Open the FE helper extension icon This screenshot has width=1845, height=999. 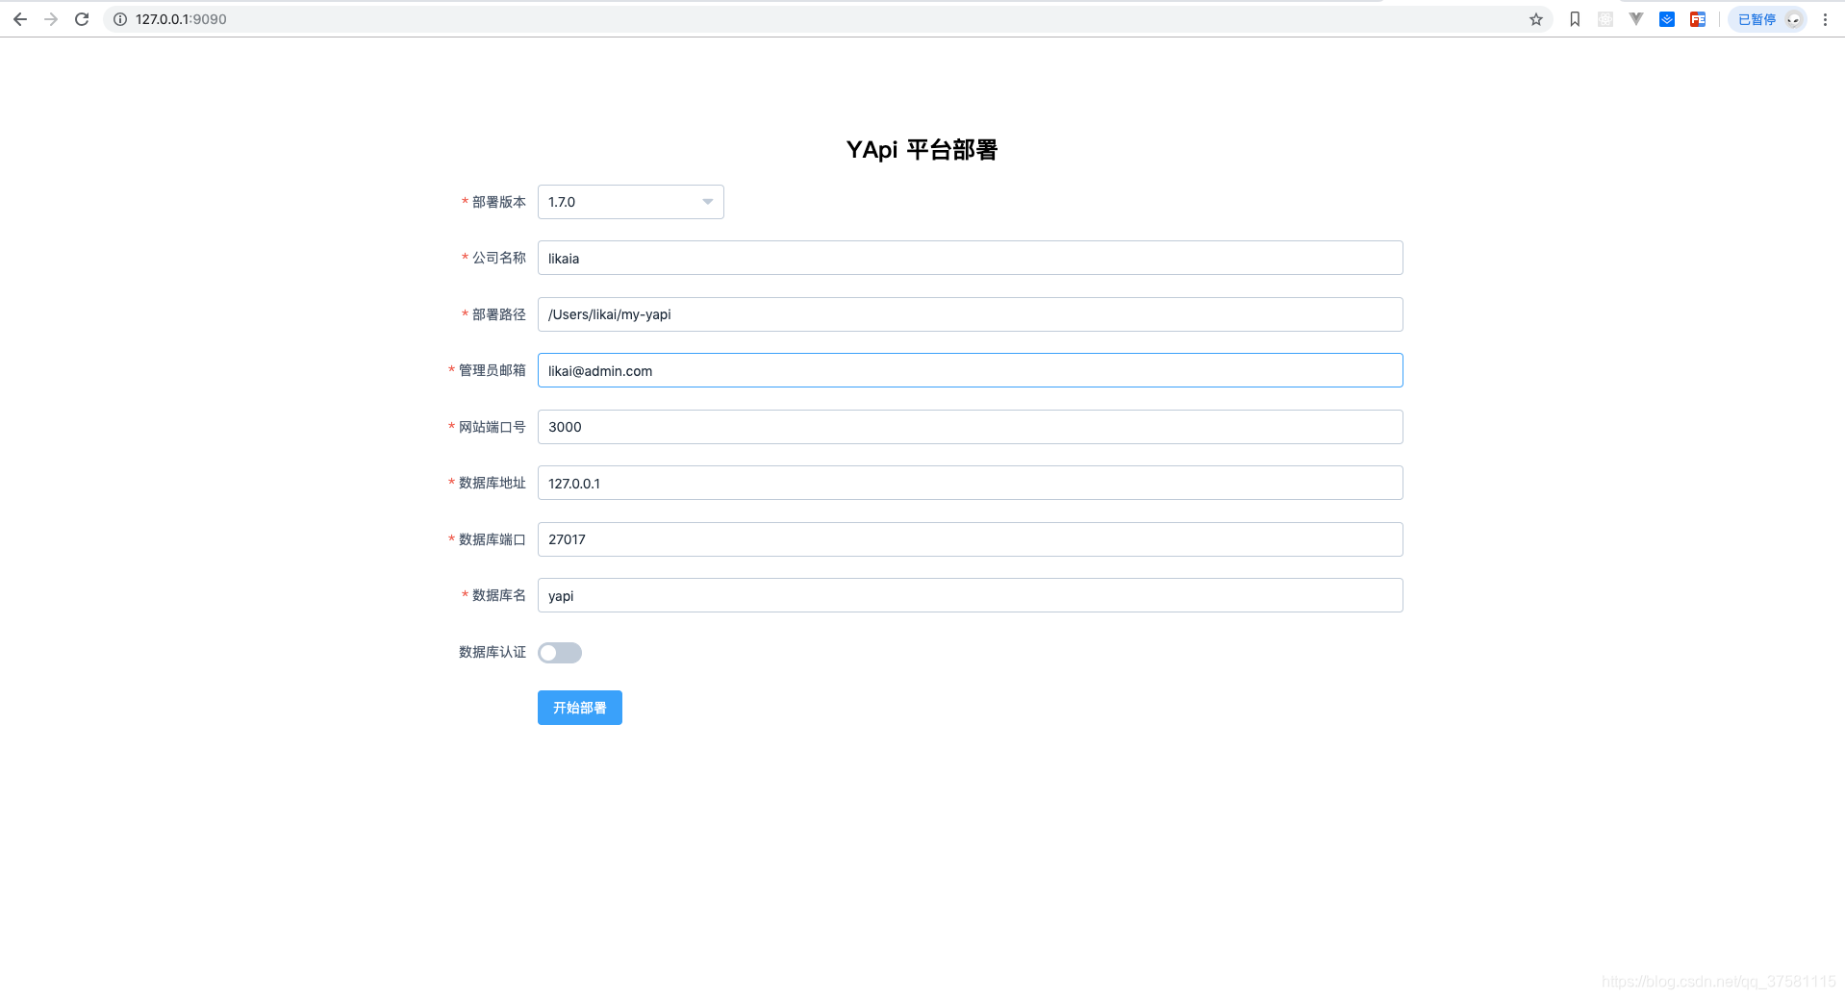(1698, 19)
